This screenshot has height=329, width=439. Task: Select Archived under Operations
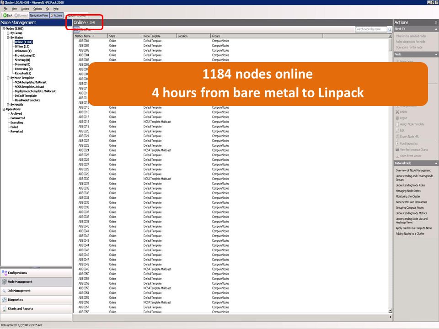point(16,114)
